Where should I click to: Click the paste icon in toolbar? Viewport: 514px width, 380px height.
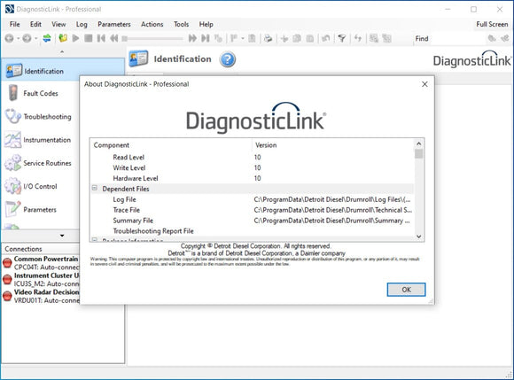[x=310, y=38]
